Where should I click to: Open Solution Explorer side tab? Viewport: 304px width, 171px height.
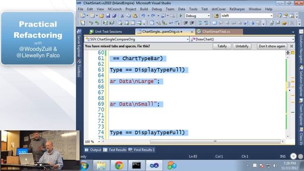click(x=301, y=81)
